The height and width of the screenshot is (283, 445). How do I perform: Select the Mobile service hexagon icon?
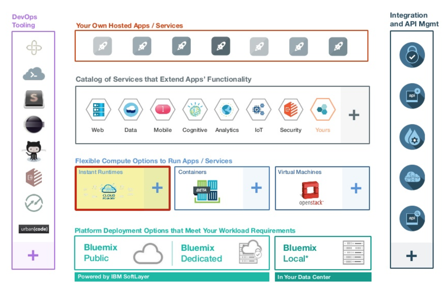click(163, 110)
